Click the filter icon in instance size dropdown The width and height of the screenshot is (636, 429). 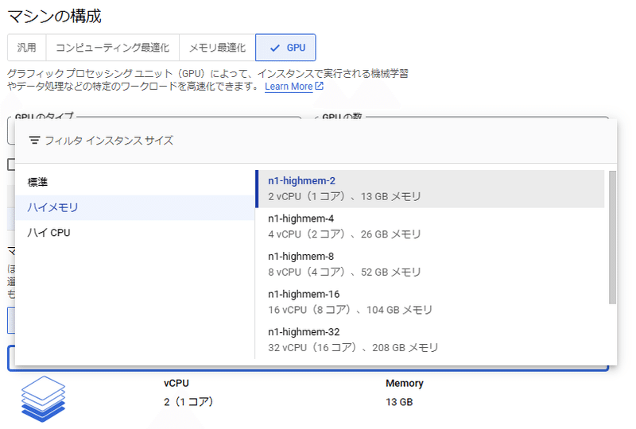coord(34,141)
